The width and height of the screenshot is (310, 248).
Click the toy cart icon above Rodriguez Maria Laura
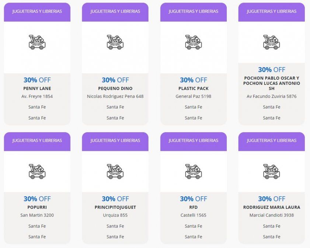(x=271, y=171)
